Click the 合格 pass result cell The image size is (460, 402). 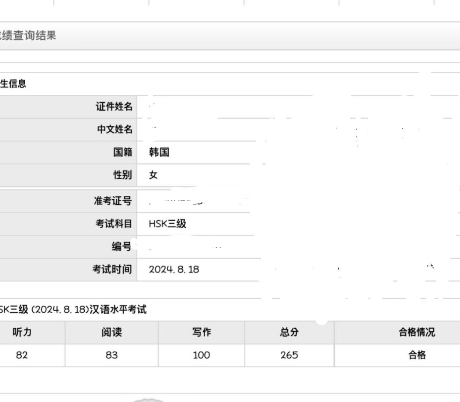tap(417, 355)
